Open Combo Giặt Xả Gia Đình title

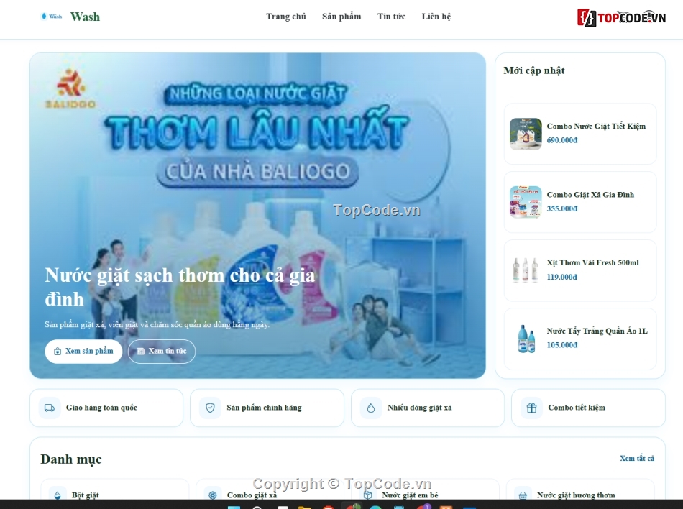point(590,195)
